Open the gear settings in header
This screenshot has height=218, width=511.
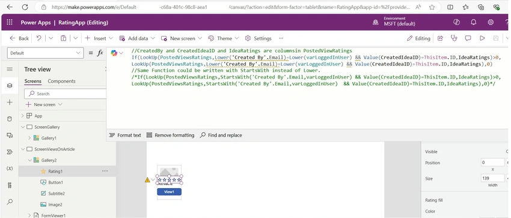(x=491, y=22)
